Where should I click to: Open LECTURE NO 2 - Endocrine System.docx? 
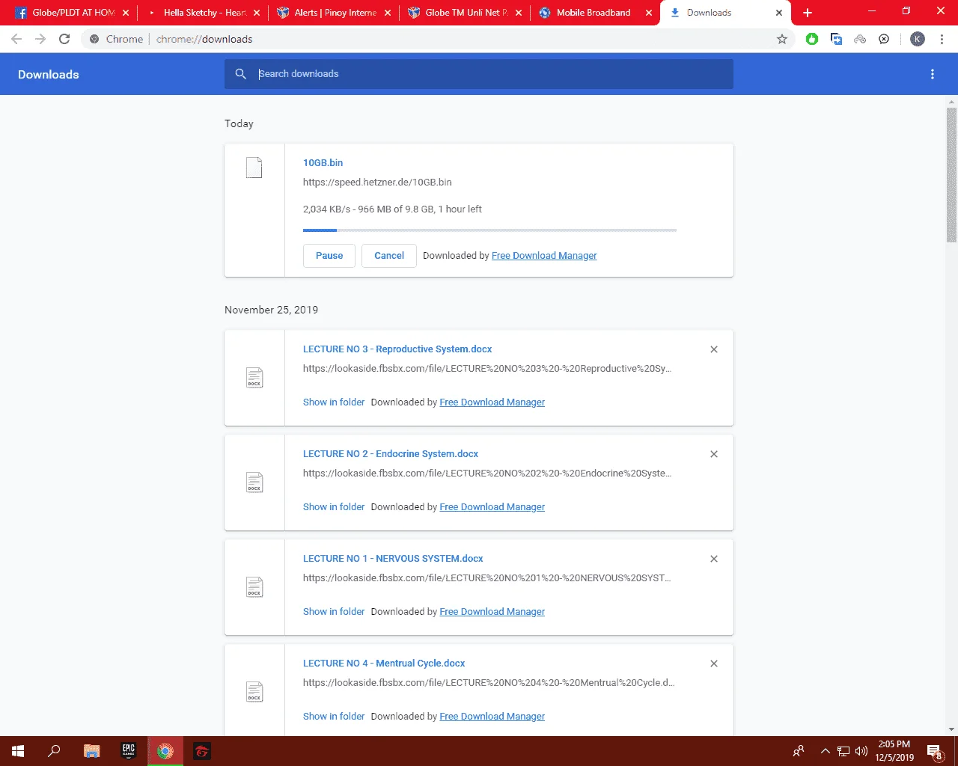coord(391,454)
